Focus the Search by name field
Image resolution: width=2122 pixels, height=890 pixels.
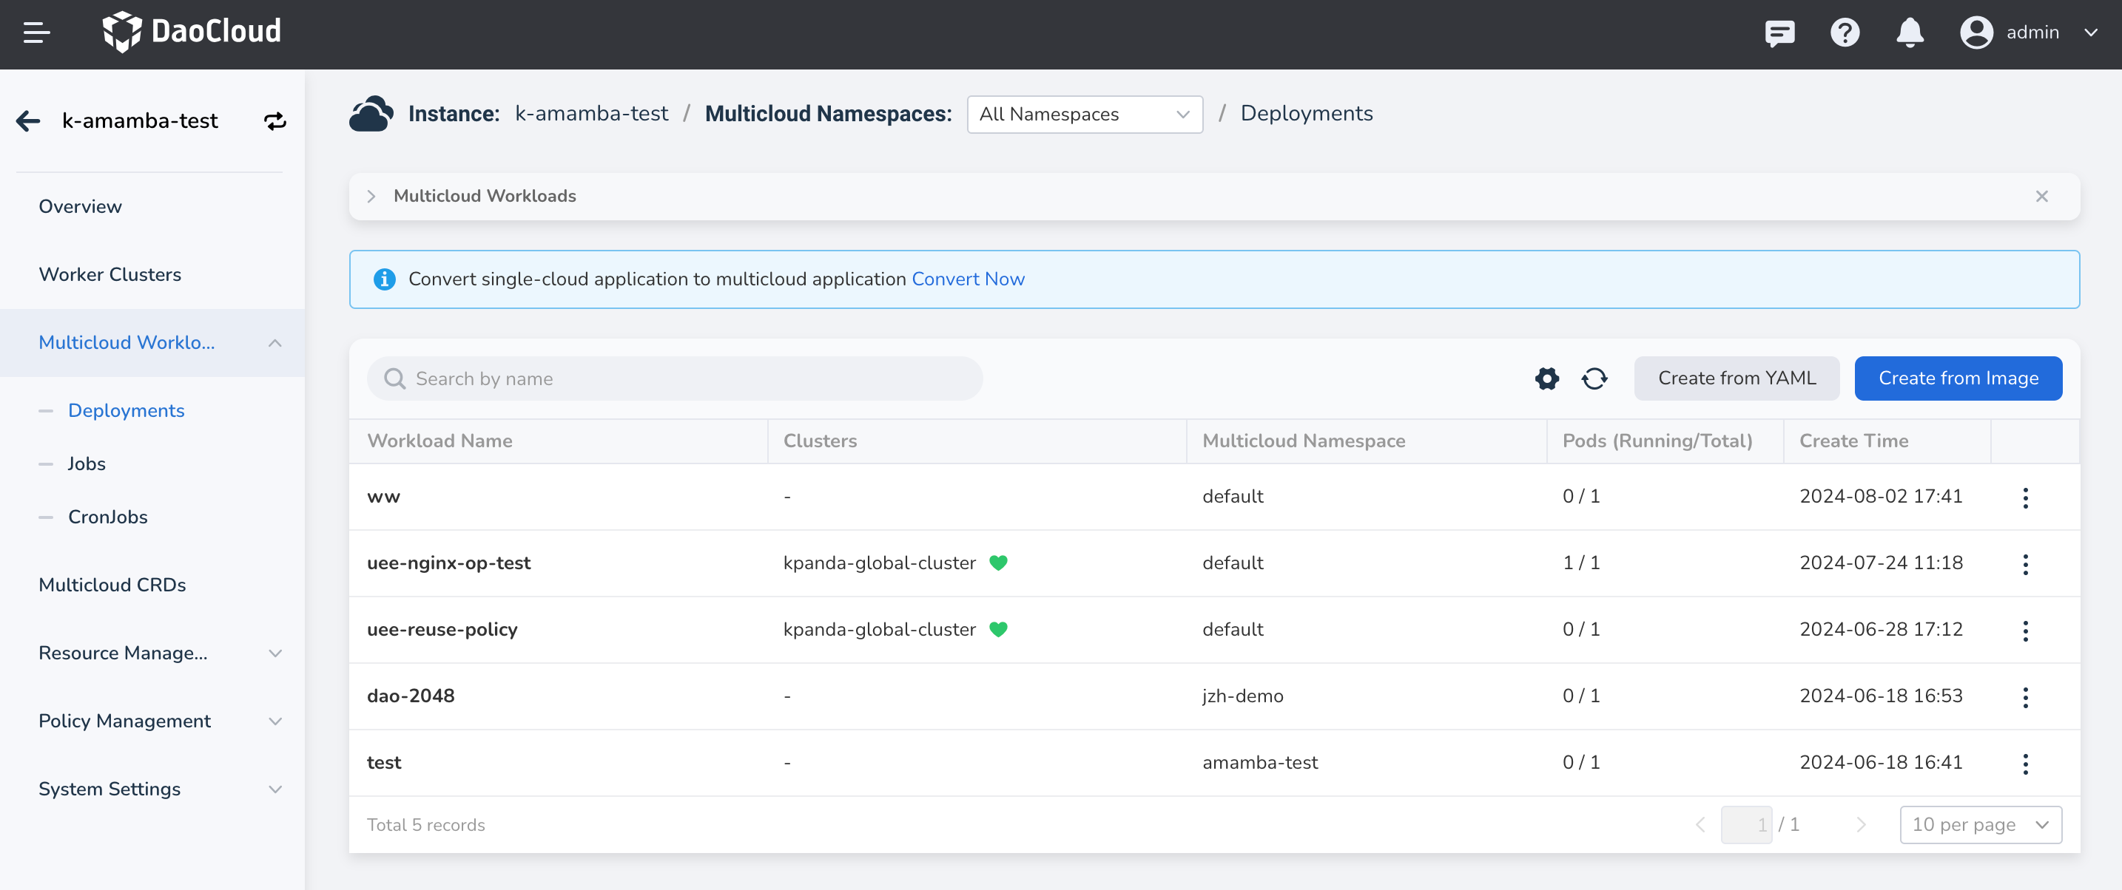click(x=675, y=378)
